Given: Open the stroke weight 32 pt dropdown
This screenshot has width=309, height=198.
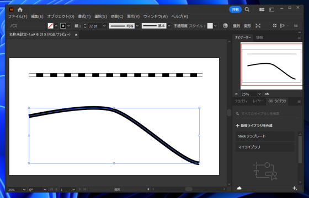Looking at the screenshot, I should coord(104,26).
